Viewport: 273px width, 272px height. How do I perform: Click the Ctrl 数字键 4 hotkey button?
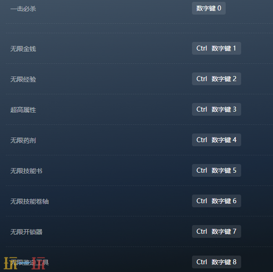pyautogui.click(x=217, y=140)
